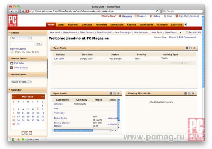Open edit icon on Open Leads panel
Image resolution: width=212 pixels, height=149 pixels.
[114, 93]
